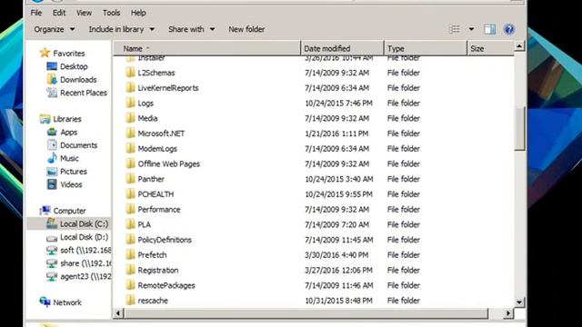The image size is (582, 327).
Task: Click the Network icon in navigation pane
Action: click(45, 302)
